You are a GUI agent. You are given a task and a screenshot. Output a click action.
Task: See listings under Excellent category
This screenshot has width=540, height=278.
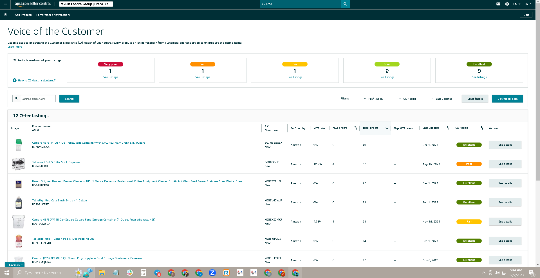[x=479, y=77]
